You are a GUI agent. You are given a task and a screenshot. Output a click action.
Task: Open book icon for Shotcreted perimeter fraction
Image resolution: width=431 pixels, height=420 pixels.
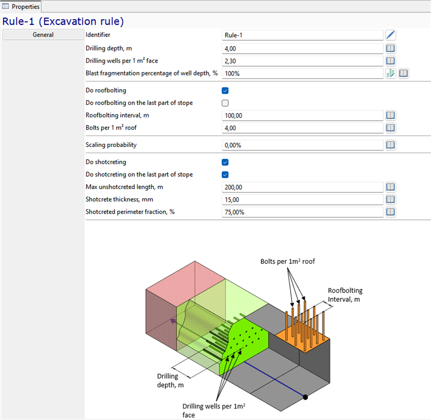point(390,212)
